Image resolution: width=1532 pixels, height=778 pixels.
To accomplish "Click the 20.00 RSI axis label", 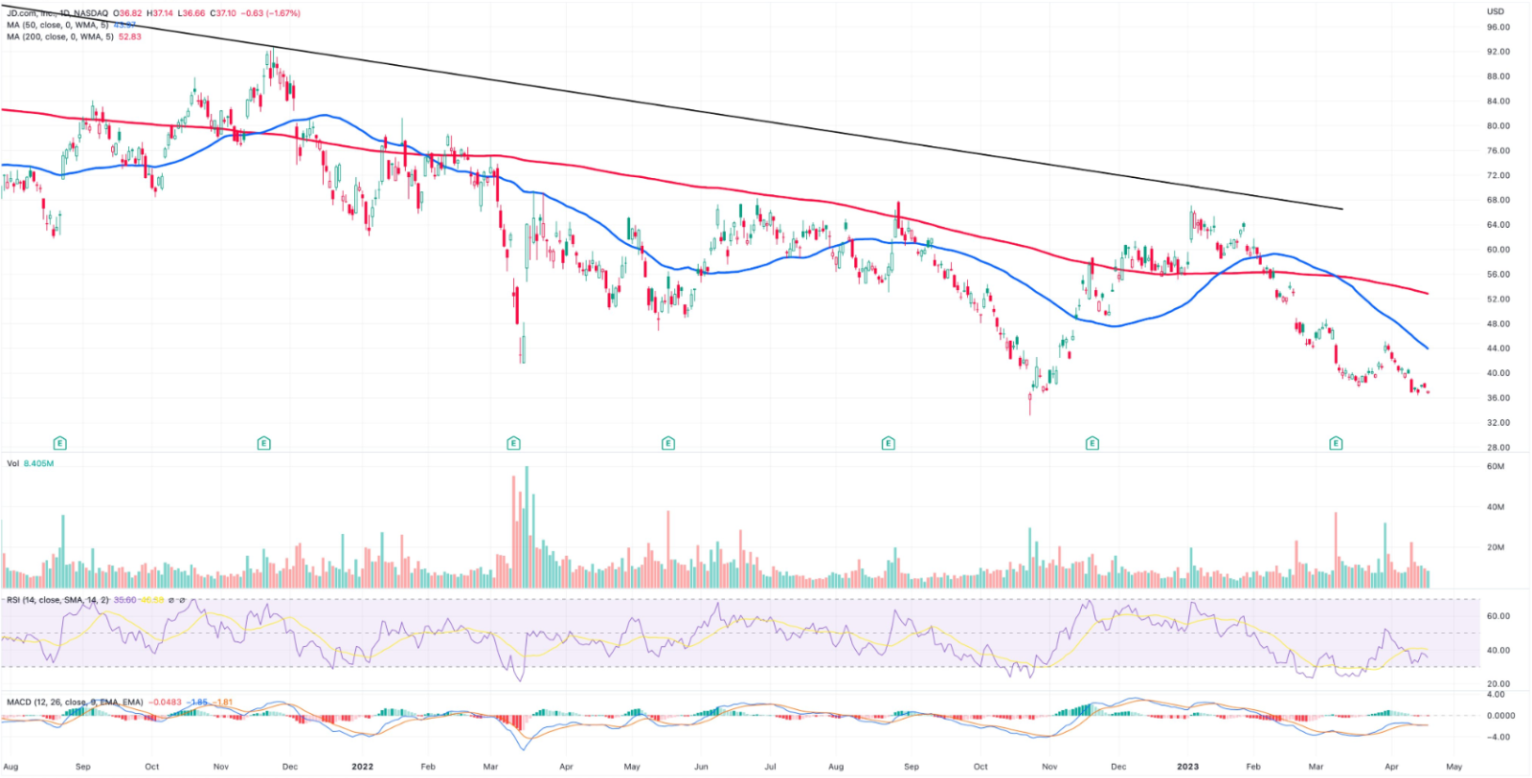I will click(x=1498, y=684).
